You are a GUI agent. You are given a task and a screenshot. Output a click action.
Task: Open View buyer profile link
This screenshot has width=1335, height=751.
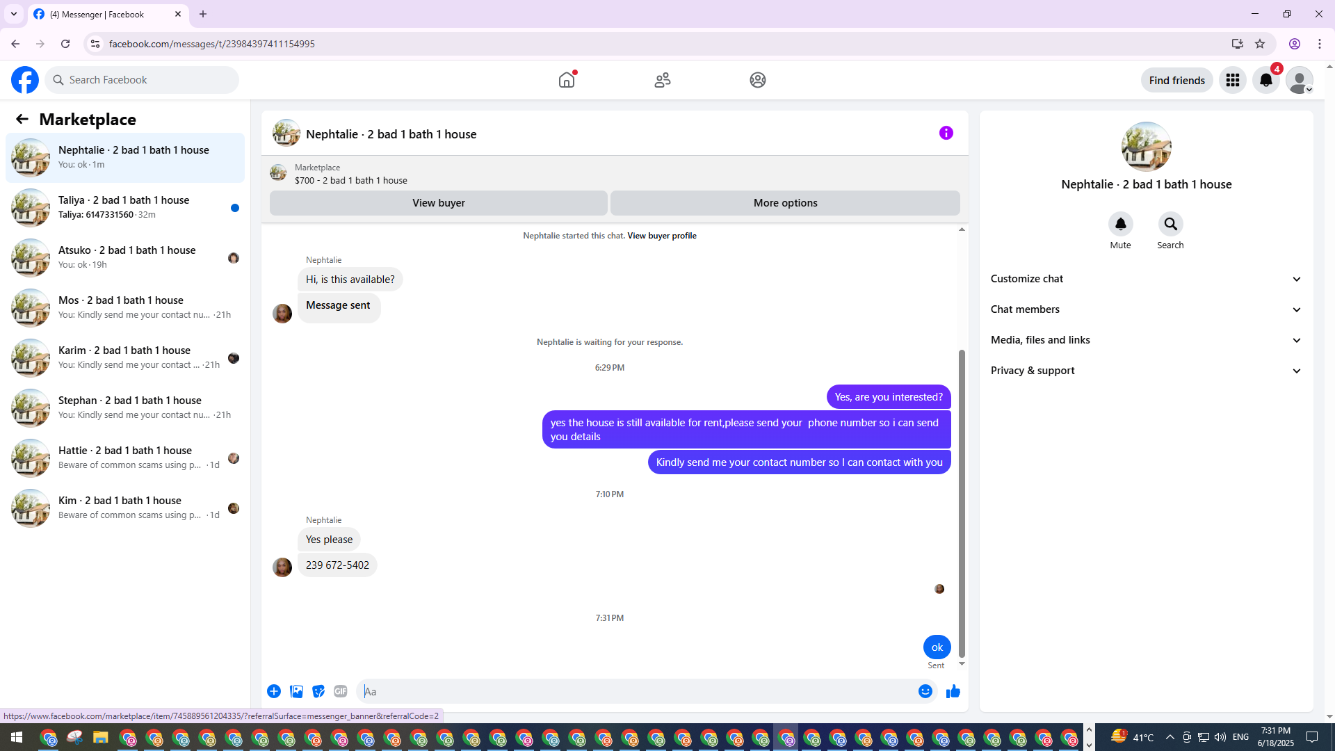coord(661,236)
